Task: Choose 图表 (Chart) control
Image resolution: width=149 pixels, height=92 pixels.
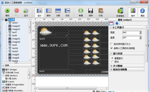Action: [9, 88]
